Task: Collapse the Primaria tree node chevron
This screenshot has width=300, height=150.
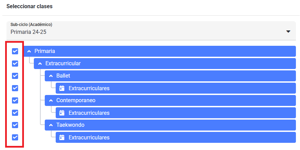Action: click(29, 51)
